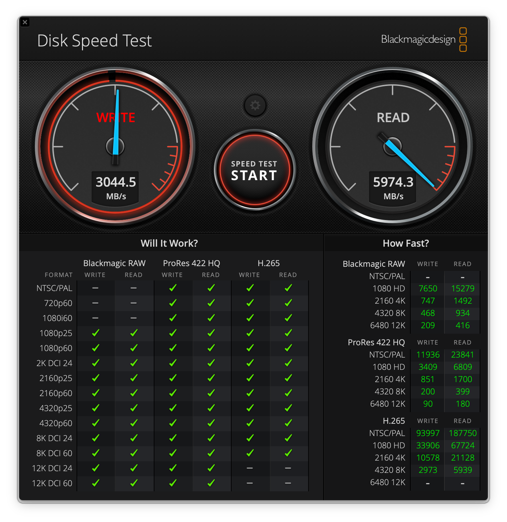Click the 5939 H.265 4320 8K read value

[463, 470]
